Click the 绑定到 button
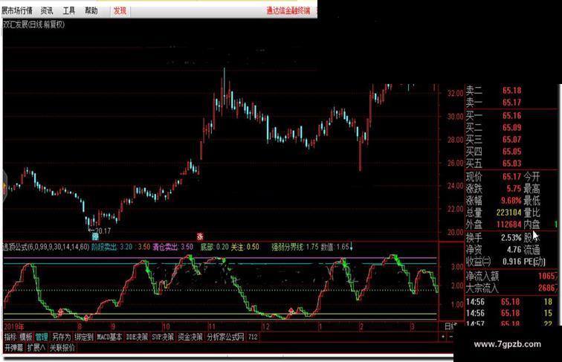 click(x=84, y=337)
